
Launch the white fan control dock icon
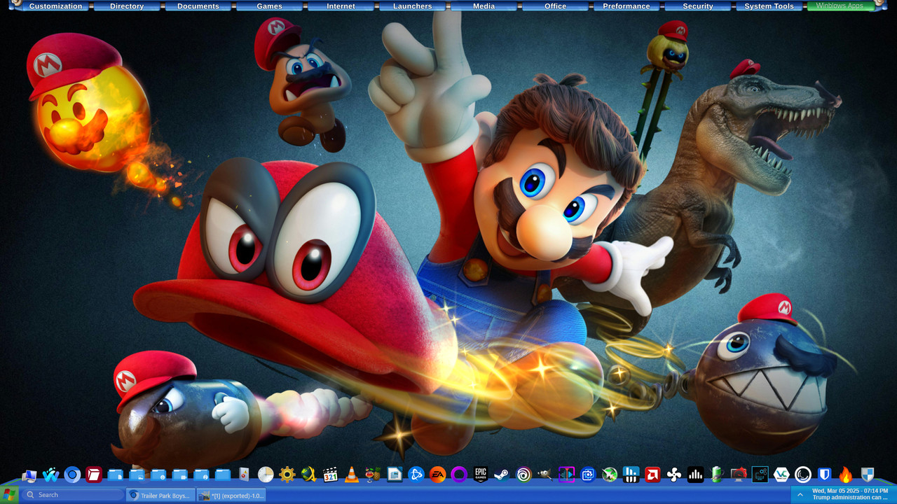coord(674,475)
